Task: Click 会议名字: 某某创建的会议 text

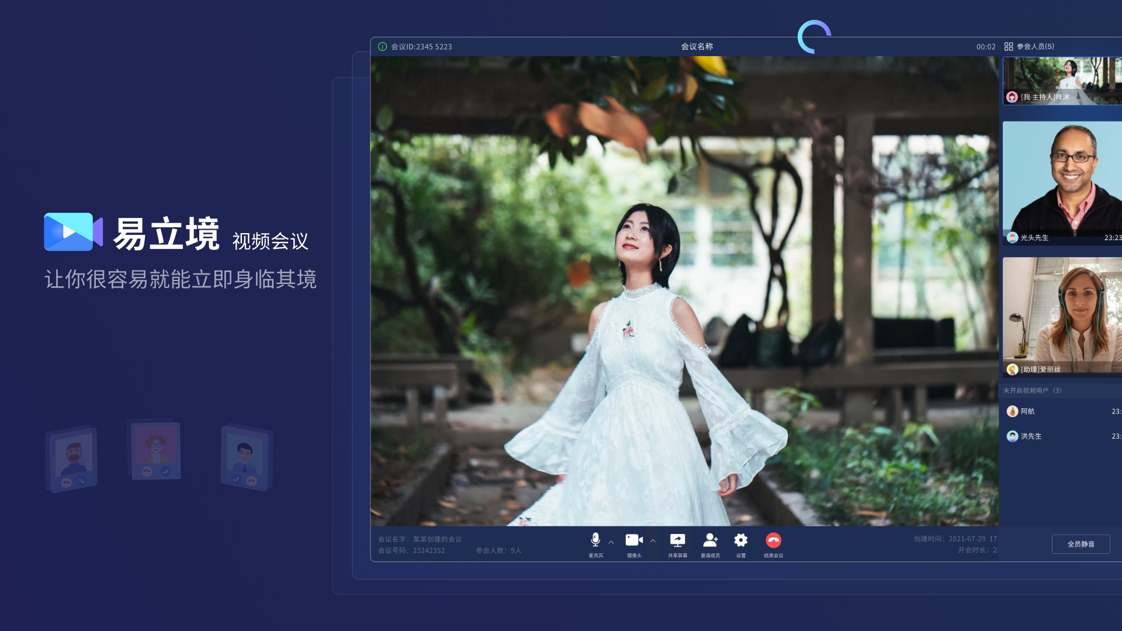Action: [420, 539]
